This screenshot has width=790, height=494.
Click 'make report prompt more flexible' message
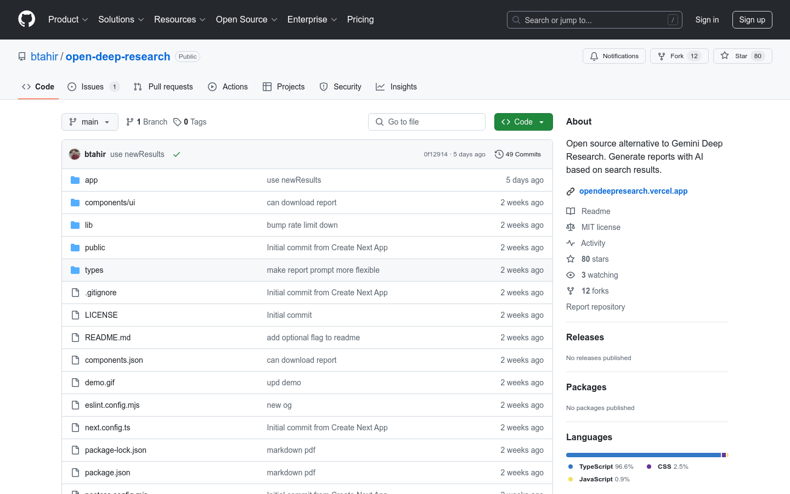click(323, 270)
